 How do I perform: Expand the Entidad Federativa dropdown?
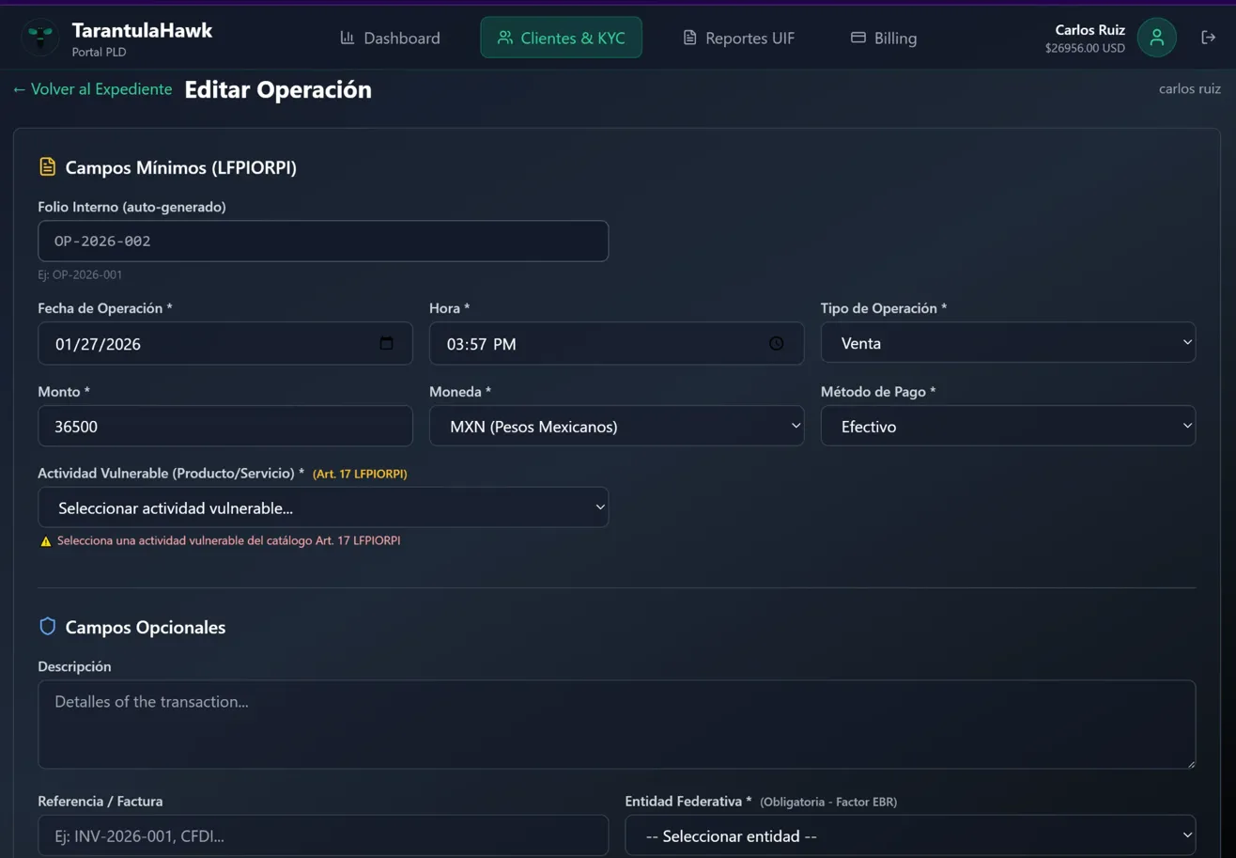[909, 835]
